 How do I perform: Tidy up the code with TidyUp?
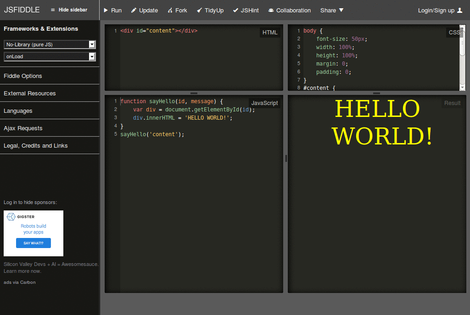(x=210, y=10)
